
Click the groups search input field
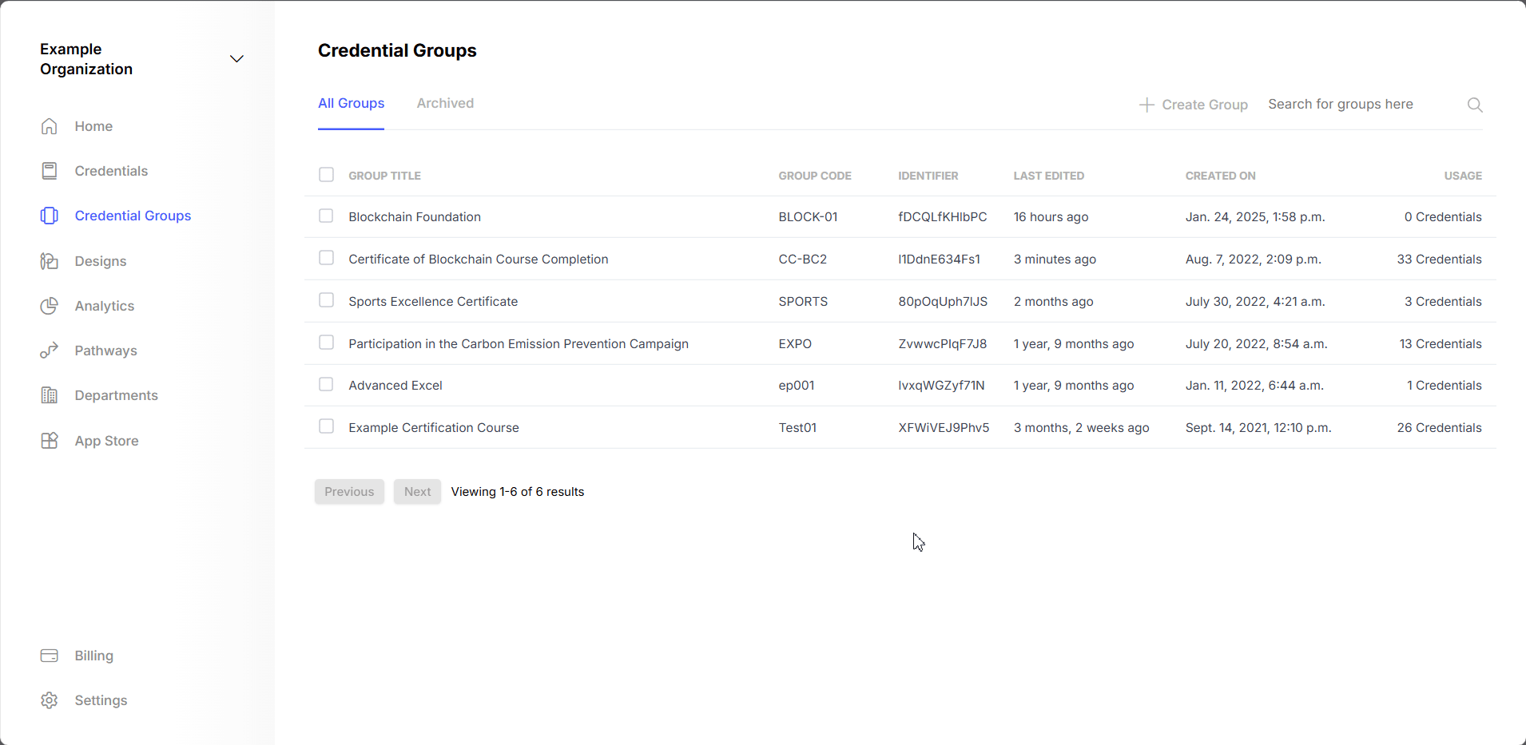(x=1341, y=104)
